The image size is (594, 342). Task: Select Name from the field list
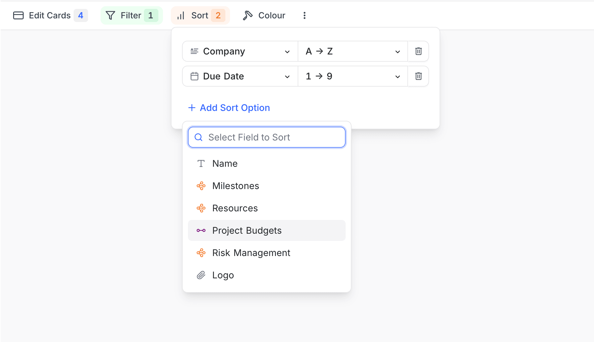[x=225, y=163]
